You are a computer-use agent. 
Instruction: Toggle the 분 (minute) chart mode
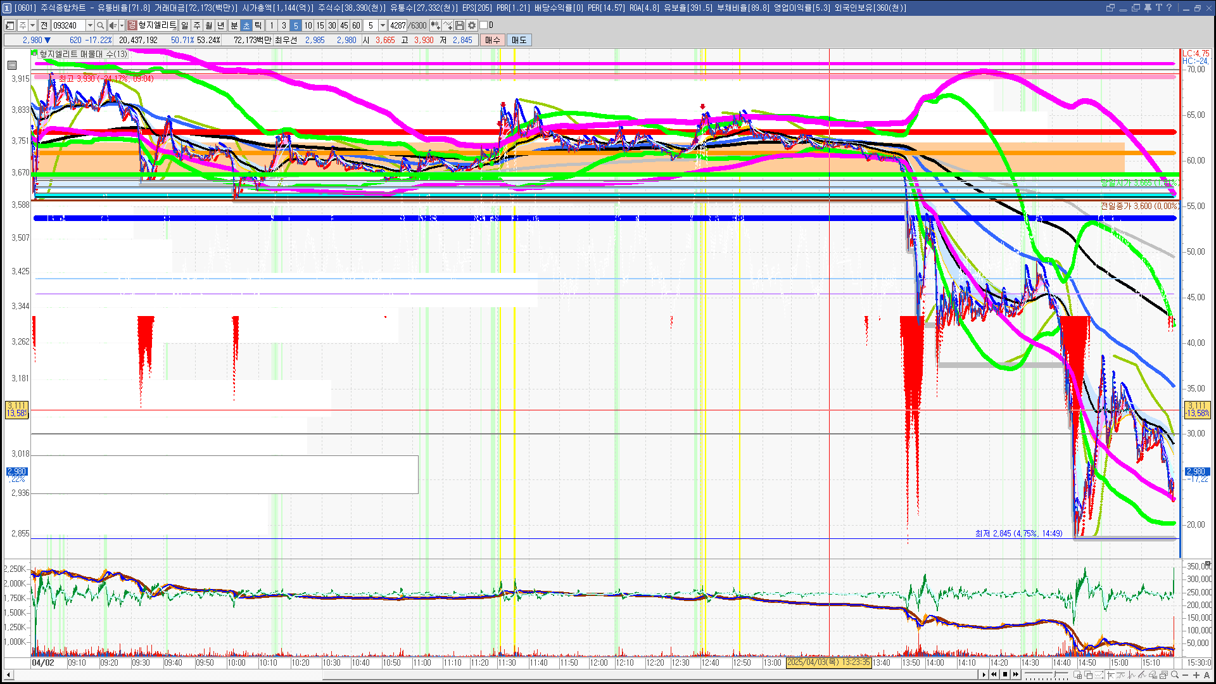(234, 25)
